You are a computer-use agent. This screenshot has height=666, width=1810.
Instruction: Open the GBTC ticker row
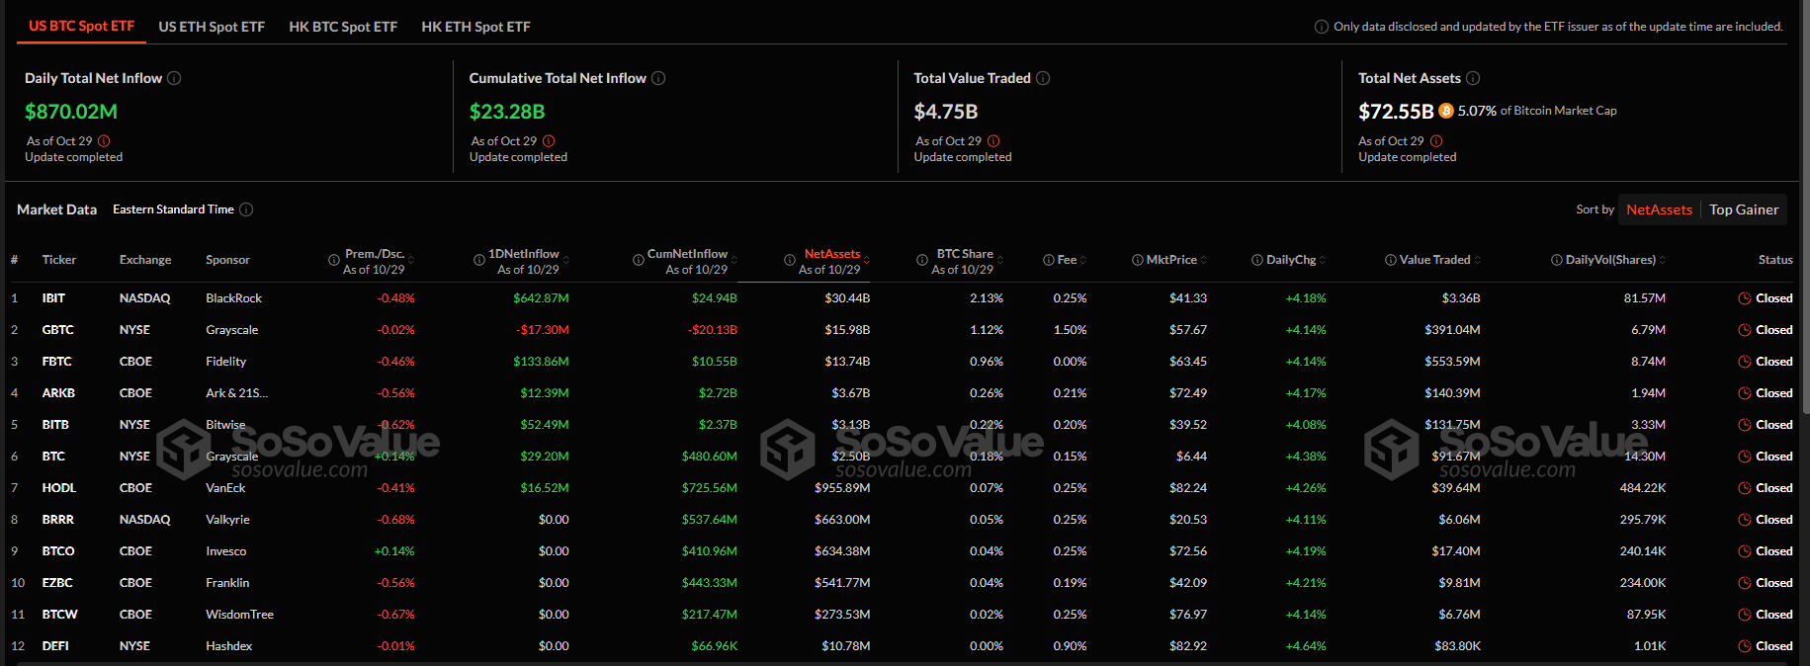click(57, 330)
